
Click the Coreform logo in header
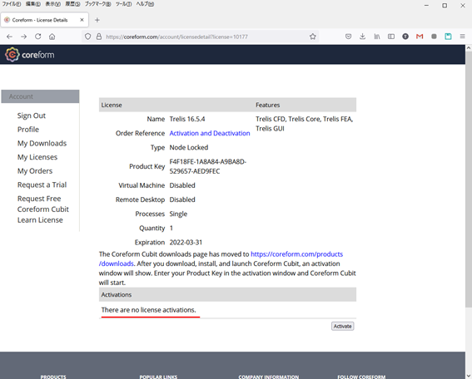[29, 55]
